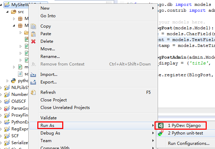This screenshot has height=149, width=215.
Task: Click the Validate menu entry
Action: 48,118
